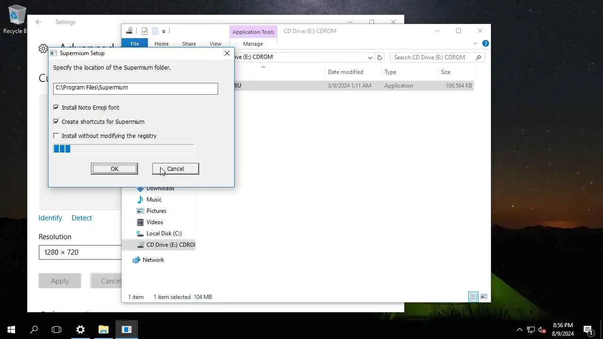Open the File tab in Explorer
Screen dimensions: 603x339
(135, 44)
